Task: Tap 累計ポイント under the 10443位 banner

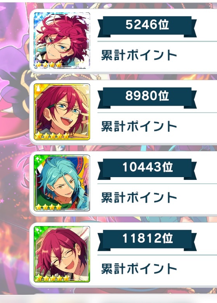Action: [139, 197]
